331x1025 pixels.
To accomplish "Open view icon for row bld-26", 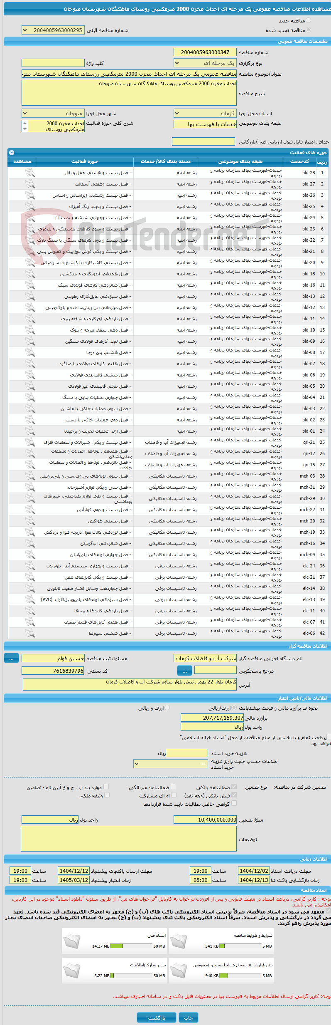I will pos(30,195).
